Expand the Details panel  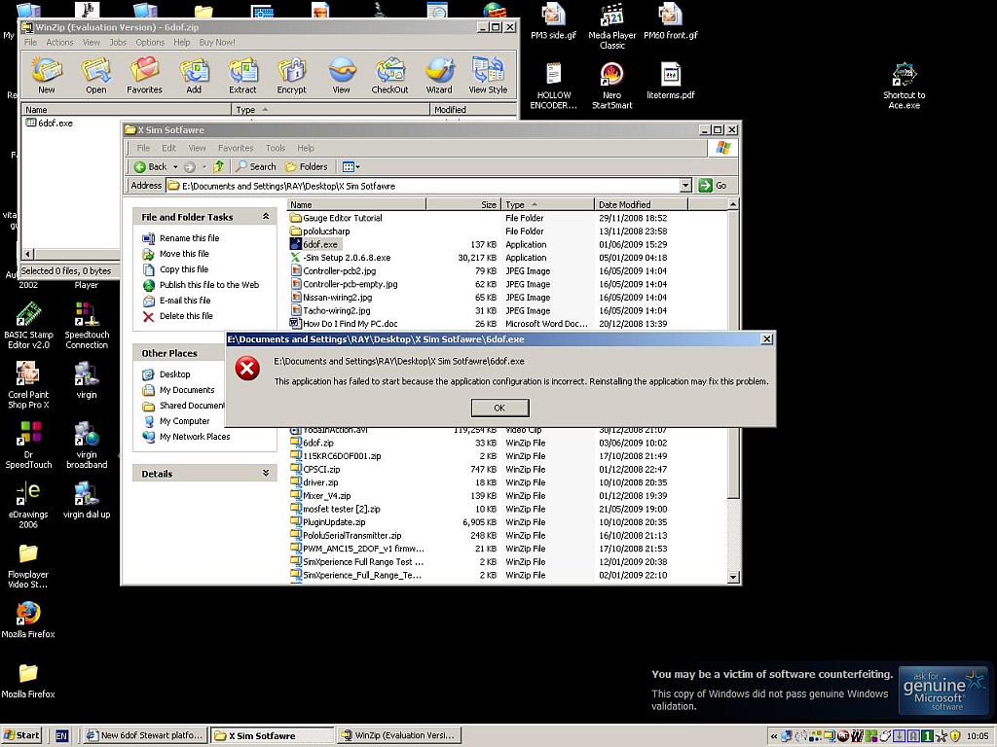(266, 474)
